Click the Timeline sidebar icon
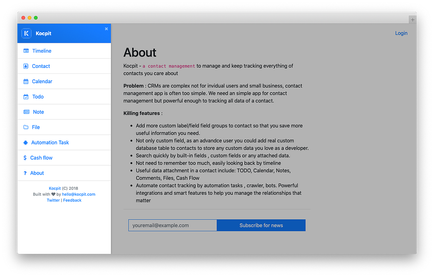The image size is (434, 277). (x=26, y=51)
